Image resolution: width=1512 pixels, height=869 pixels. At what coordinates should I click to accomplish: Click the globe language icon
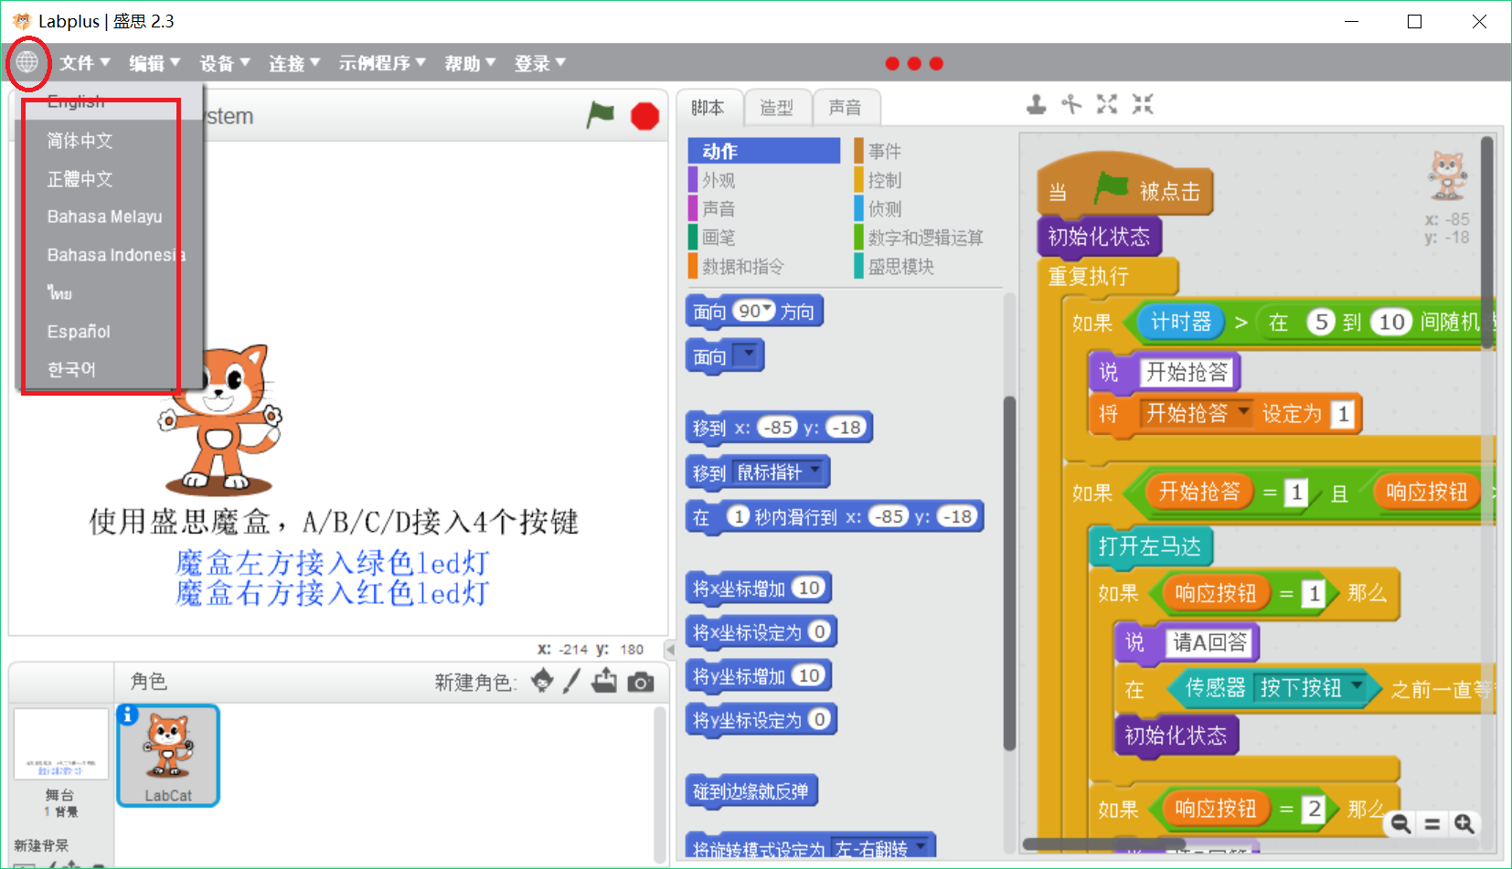tap(27, 62)
